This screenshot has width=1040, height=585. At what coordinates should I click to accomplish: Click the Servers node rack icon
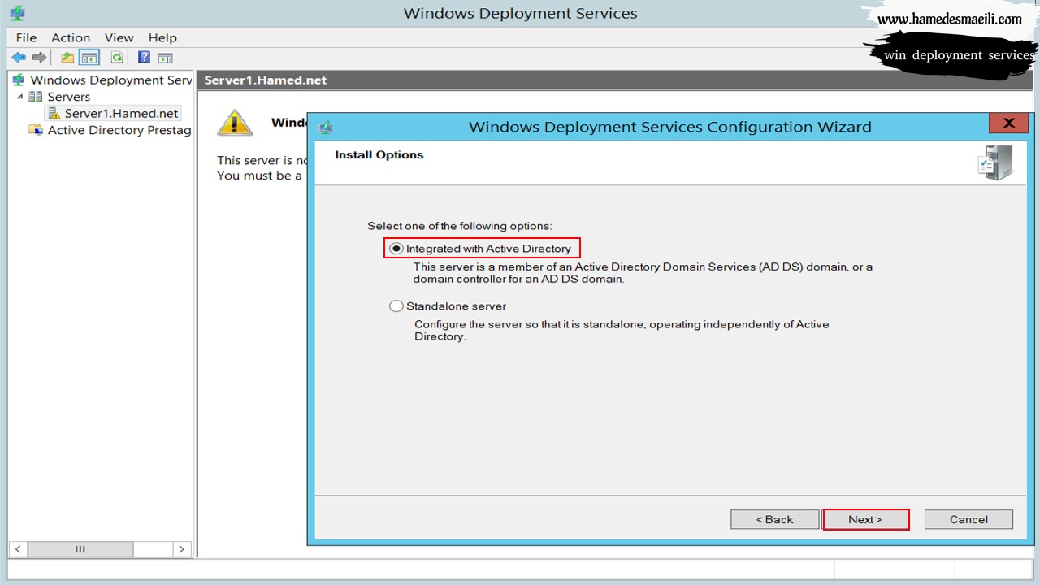[x=36, y=97]
